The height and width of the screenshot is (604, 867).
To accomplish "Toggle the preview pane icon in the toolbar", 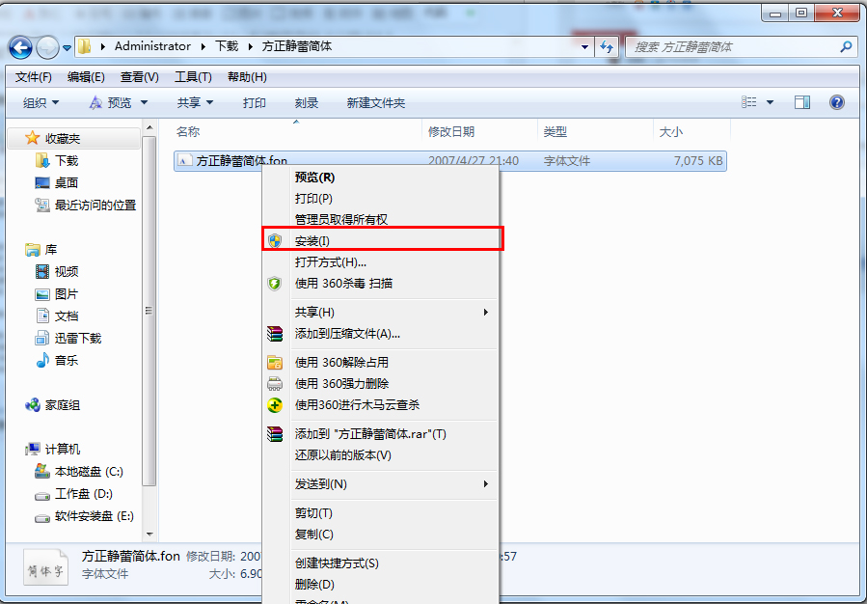I will [802, 102].
